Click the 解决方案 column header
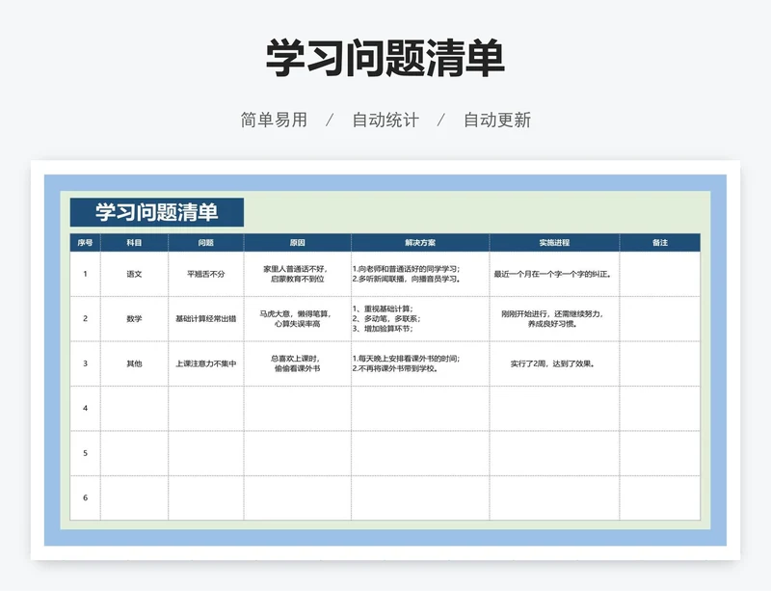 coord(420,243)
